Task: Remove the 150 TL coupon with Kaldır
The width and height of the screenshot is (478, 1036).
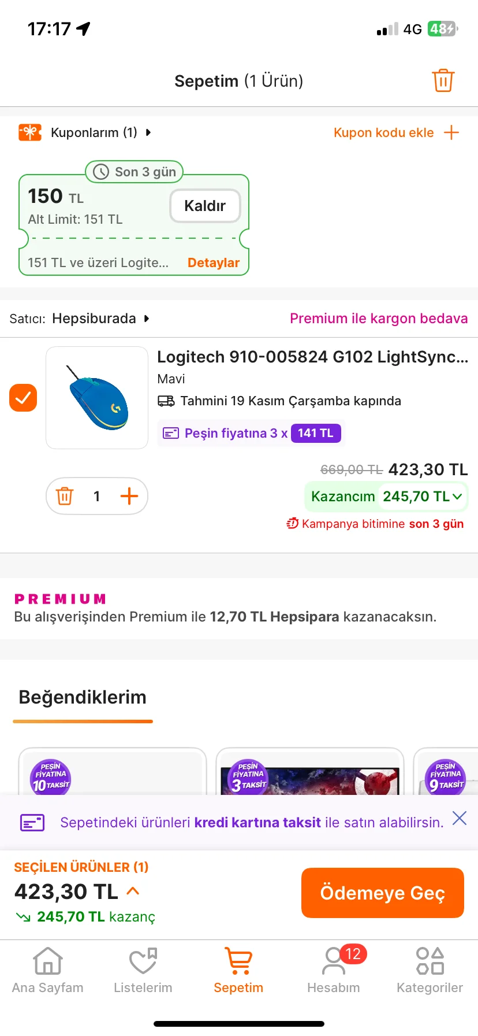Action: (x=205, y=206)
